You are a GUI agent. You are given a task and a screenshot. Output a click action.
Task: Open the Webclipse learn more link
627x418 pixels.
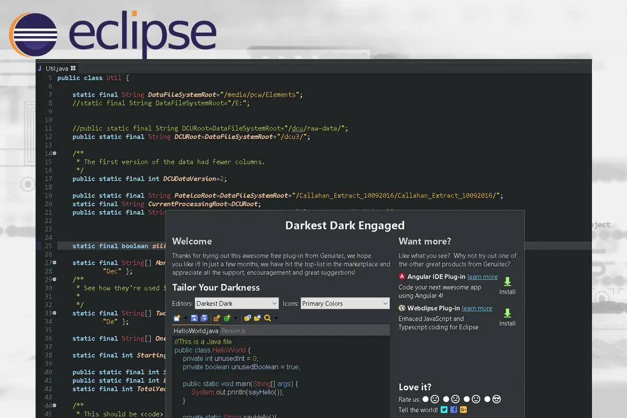pyautogui.click(x=477, y=308)
